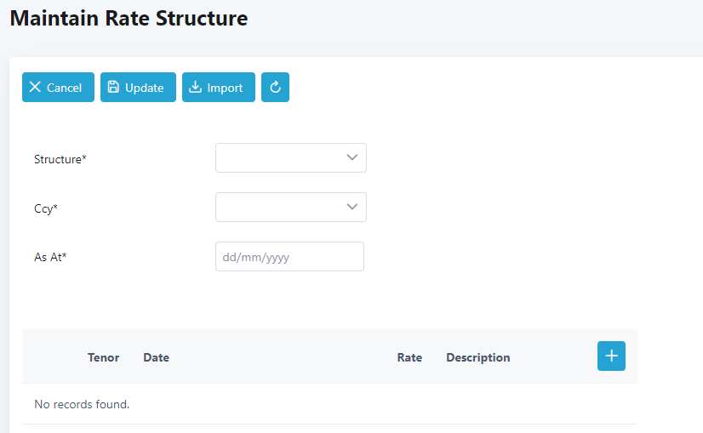Sort by the Rate column header
The height and width of the screenshot is (433, 703).
pyautogui.click(x=409, y=357)
